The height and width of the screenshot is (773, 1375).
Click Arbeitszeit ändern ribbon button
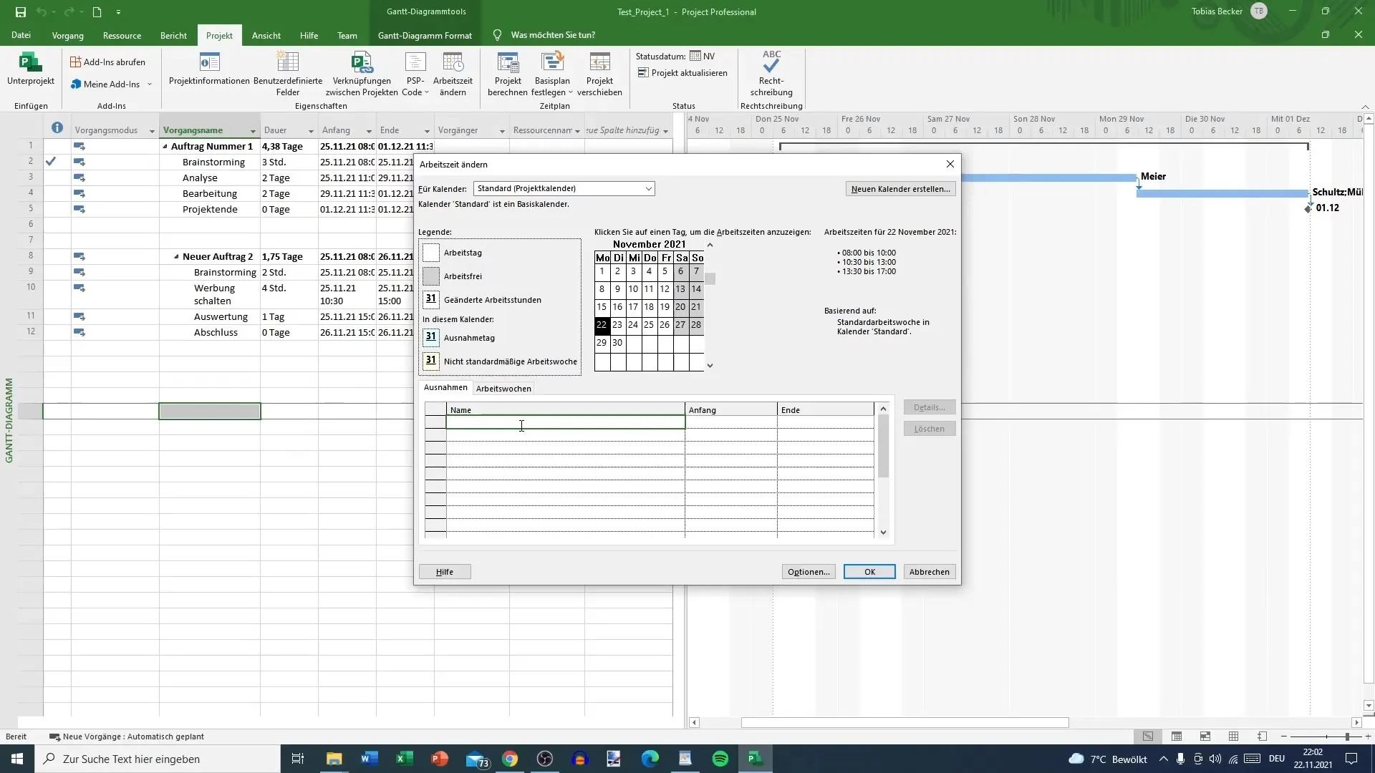(x=453, y=74)
